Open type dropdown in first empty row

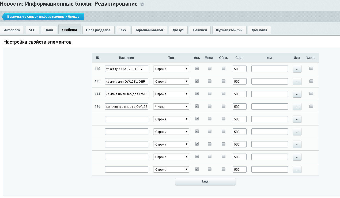click(171, 119)
